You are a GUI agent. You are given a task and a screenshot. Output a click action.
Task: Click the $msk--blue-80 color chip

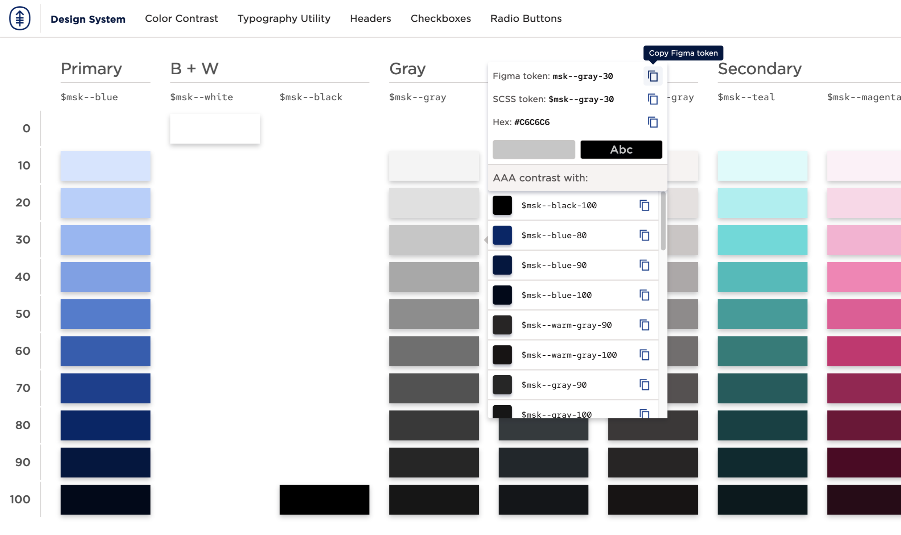(502, 235)
